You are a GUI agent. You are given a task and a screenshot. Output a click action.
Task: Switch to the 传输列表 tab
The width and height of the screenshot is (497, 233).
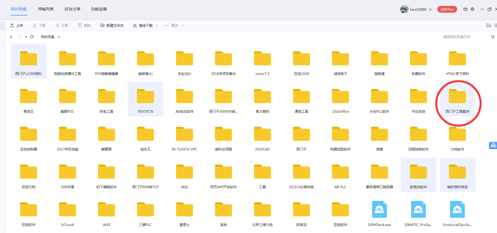point(46,9)
